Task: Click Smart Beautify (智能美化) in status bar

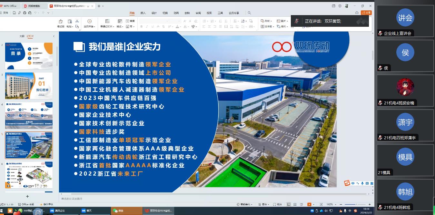Action: [x=244, y=204]
